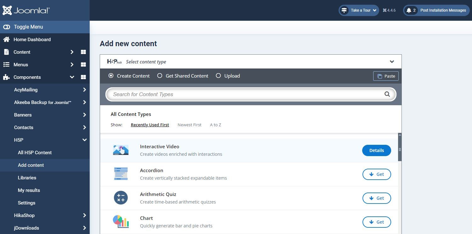Select the Create Content radio button
The image size is (472, 234).
tap(111, 76)
